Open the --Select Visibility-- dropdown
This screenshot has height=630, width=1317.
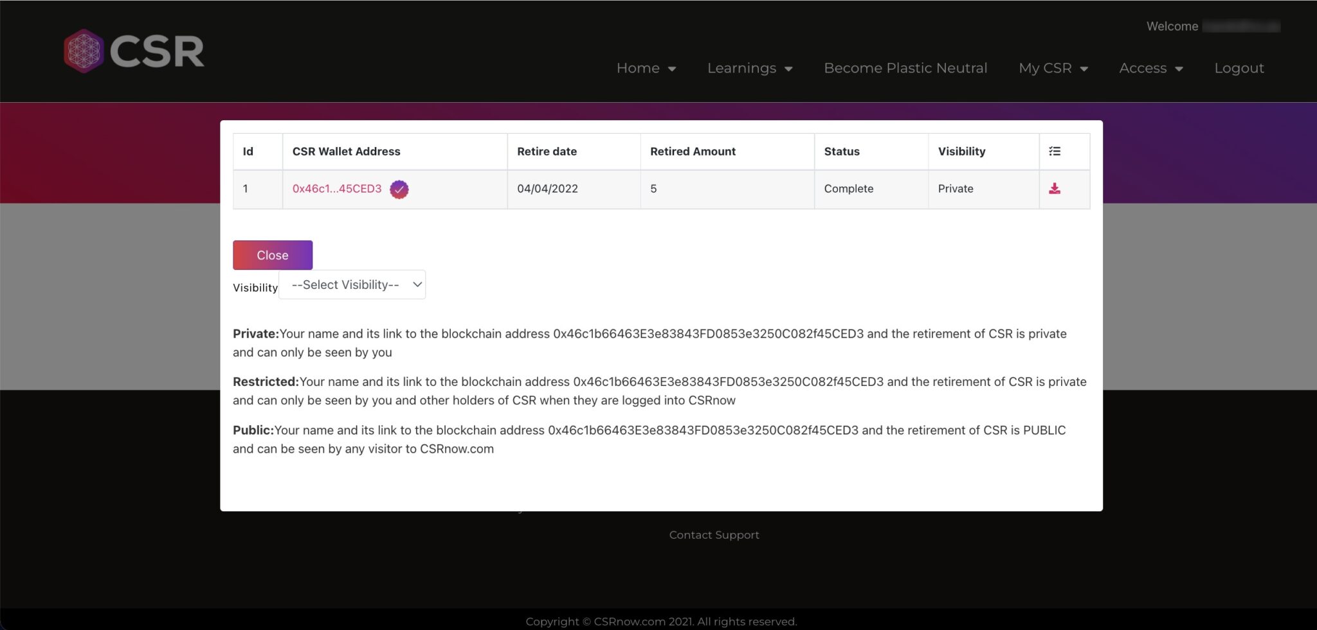(351, 284)
